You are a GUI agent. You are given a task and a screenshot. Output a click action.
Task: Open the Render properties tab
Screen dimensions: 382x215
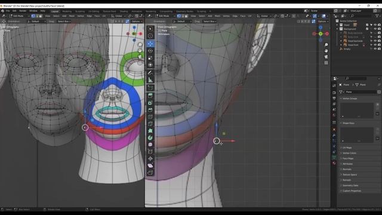tap(334, 93)
